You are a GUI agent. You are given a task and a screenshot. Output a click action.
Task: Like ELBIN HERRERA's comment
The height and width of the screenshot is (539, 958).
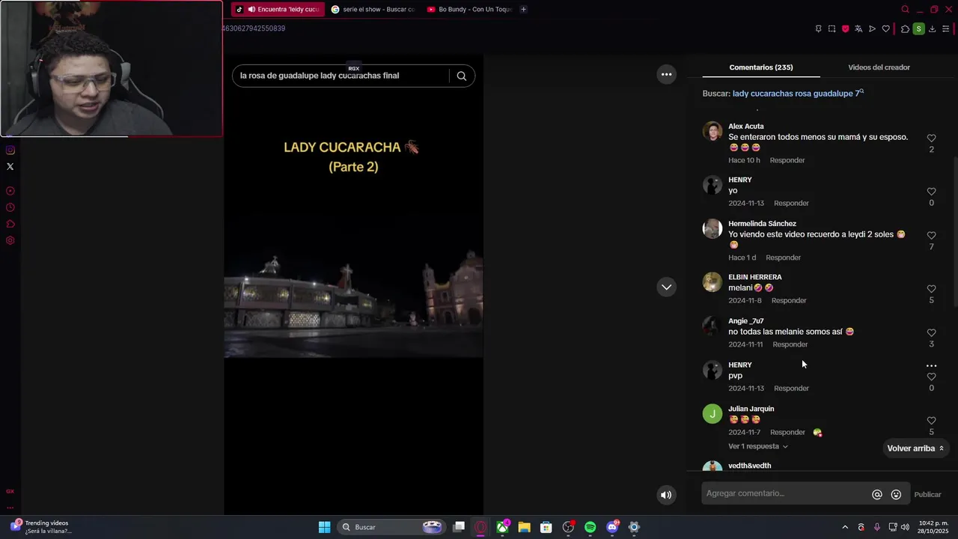pyautogui.click(x=931, y=289)
